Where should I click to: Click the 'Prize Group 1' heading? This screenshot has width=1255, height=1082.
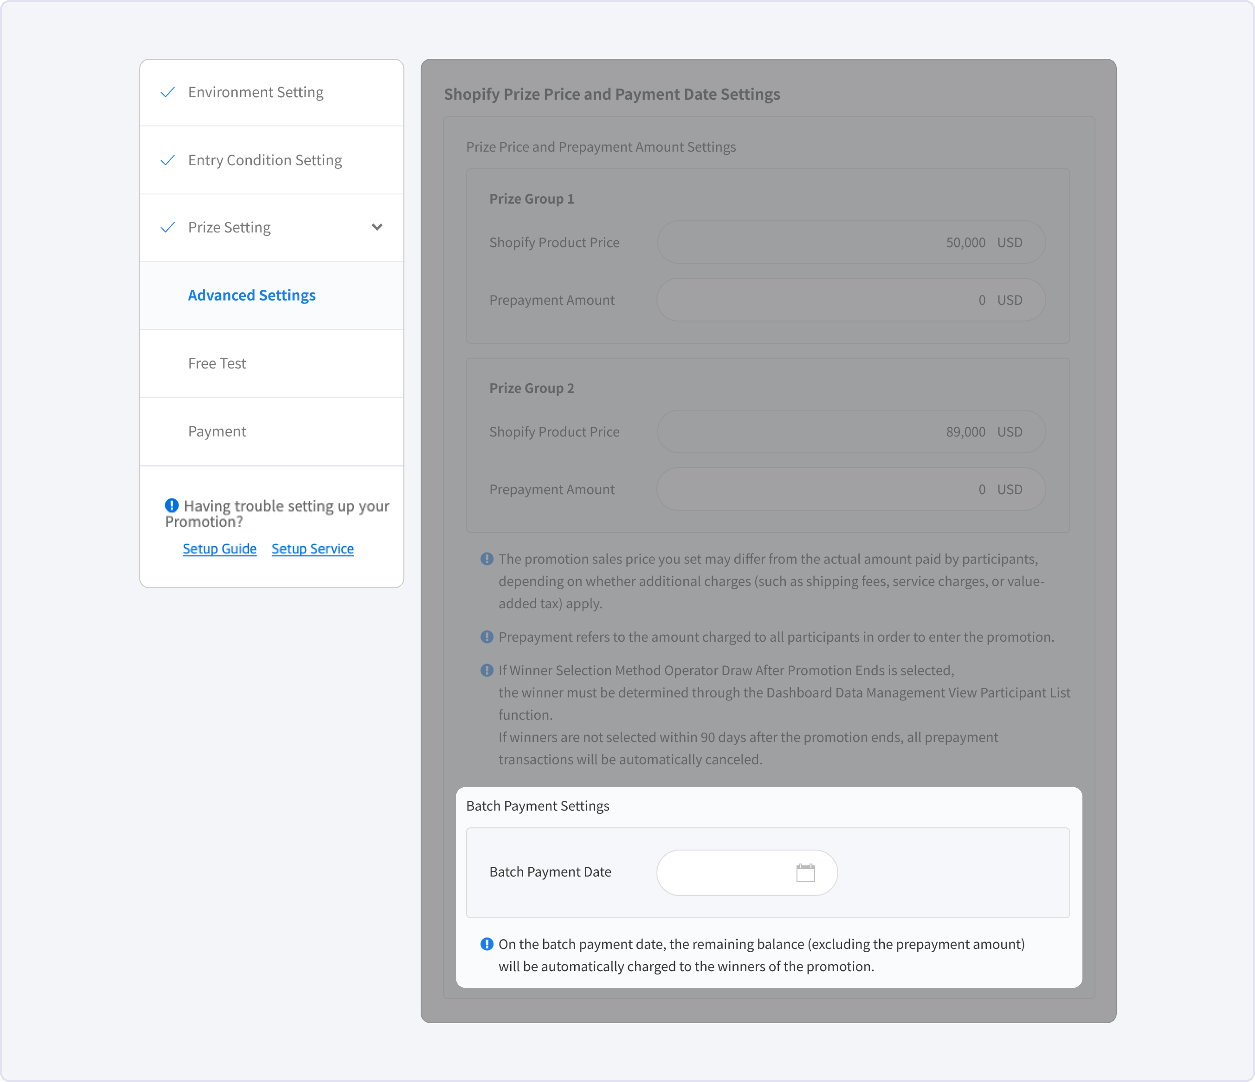coord(532,199)
